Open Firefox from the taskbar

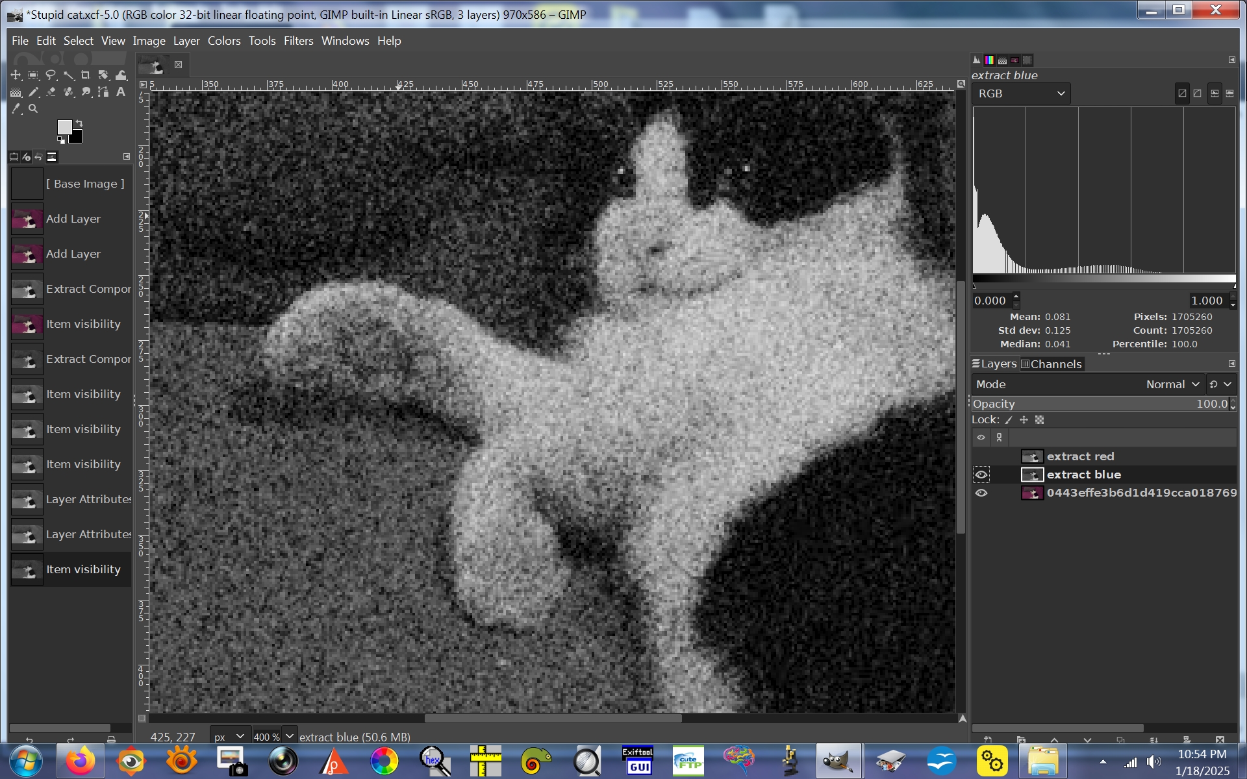(80, 761)
